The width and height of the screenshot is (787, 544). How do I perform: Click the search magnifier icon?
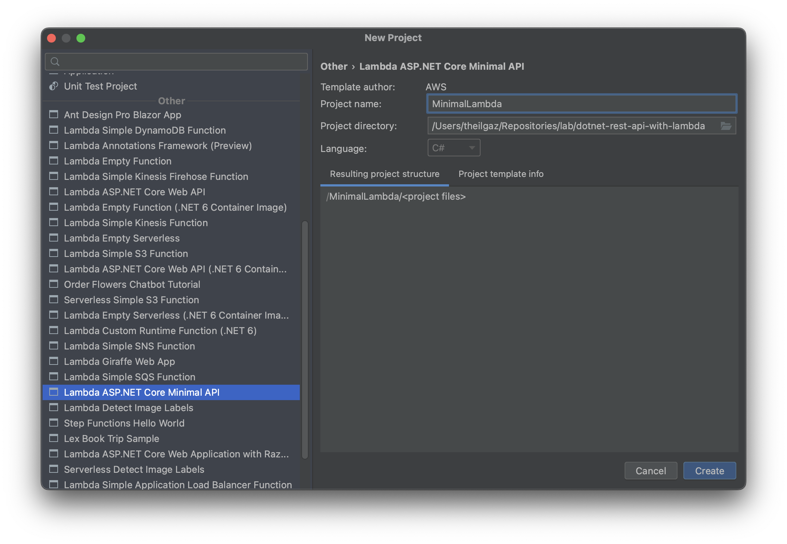55,62
